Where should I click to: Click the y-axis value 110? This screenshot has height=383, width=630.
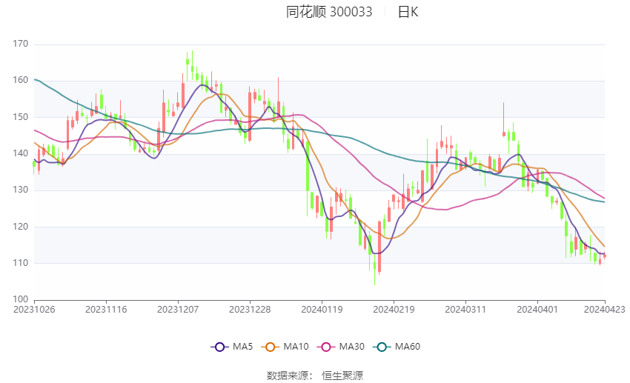click(21, 263)
